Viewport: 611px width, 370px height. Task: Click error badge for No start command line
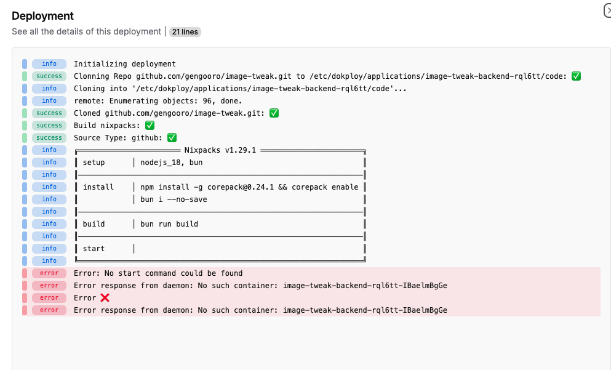pyautogui.click(x=49, y=273)
